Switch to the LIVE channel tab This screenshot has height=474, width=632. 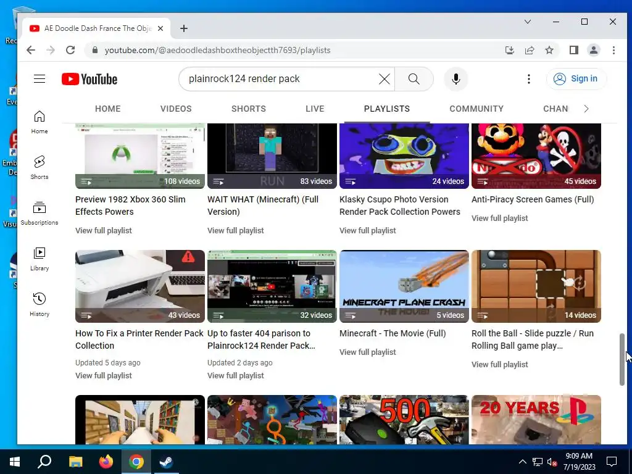(315, 109)
